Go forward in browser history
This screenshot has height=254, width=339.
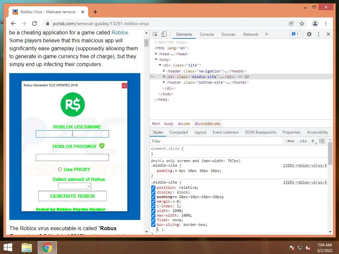point(24,23)
